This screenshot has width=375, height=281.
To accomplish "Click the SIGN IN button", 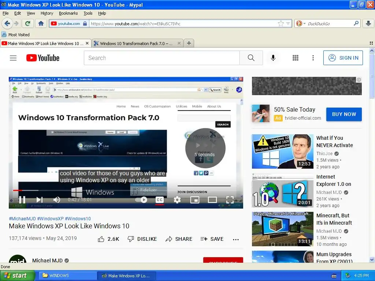I will (x=343, y=58).
